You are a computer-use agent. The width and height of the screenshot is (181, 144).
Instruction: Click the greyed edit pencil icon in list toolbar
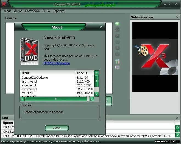coord(117,36)
